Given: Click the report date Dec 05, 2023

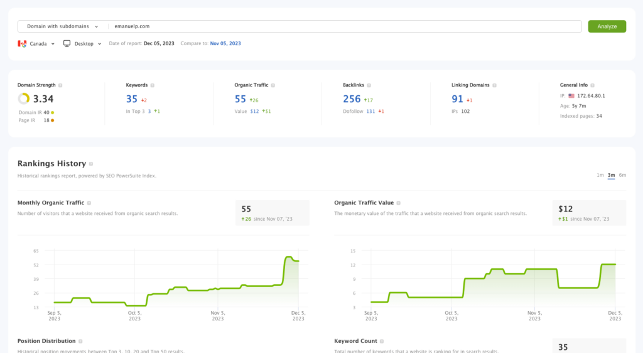Looking at the screenshot, I should (x=159, y=43).
